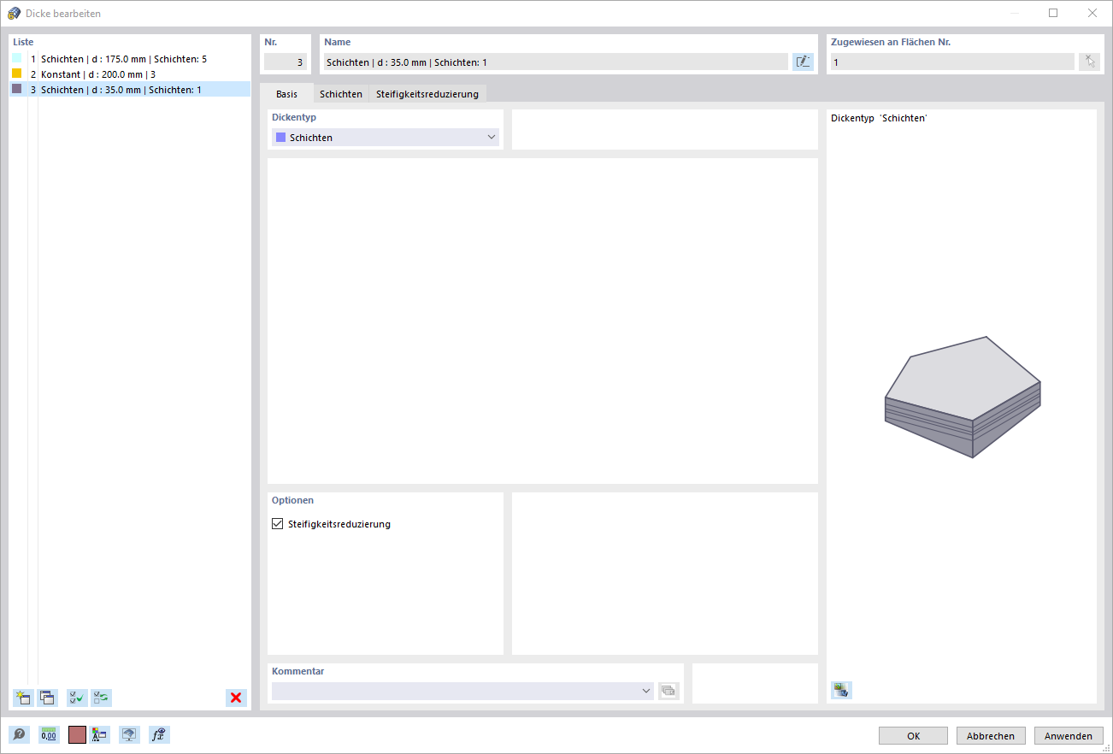Click the Name field with Schichten 35.0 mm
The height and width of the screenshot is (754, 1113).
(556, 62)
